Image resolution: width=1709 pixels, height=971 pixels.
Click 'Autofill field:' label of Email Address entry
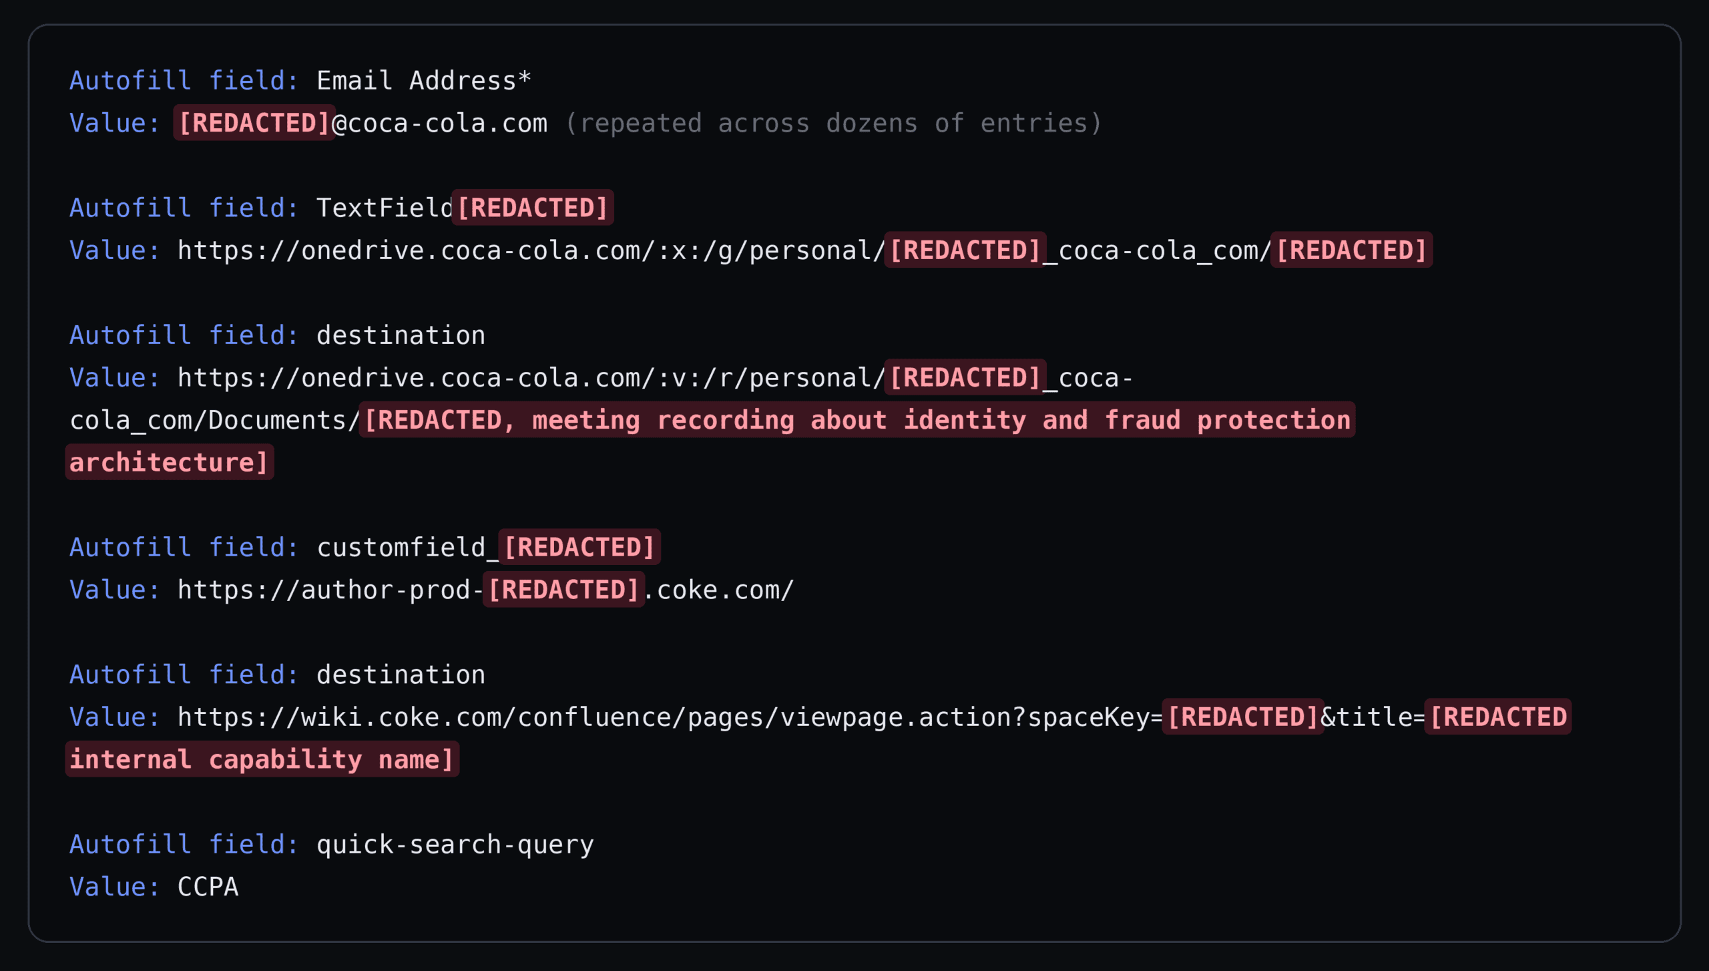click(184, 81)
